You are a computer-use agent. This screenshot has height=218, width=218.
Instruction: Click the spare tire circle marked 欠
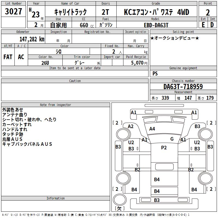tap(120, 200)
